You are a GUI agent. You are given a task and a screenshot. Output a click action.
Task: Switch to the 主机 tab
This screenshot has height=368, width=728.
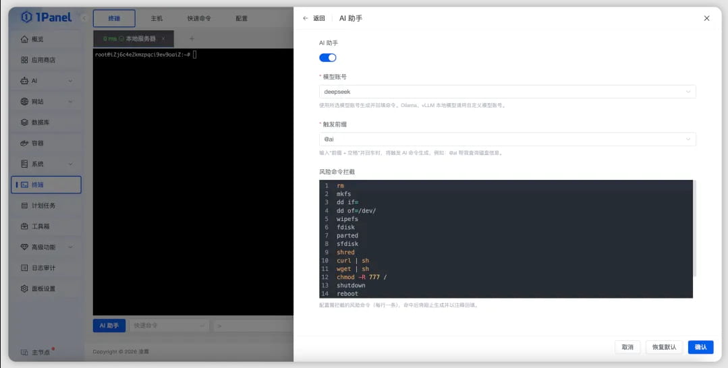point(157,18)
